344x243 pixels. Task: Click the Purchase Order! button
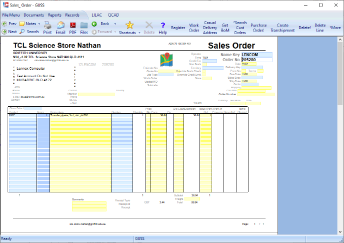click(x=258, y=28)
